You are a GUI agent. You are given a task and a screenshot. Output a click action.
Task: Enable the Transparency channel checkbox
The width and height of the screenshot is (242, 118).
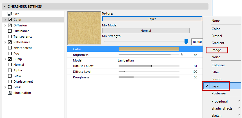tap(10, 37)
